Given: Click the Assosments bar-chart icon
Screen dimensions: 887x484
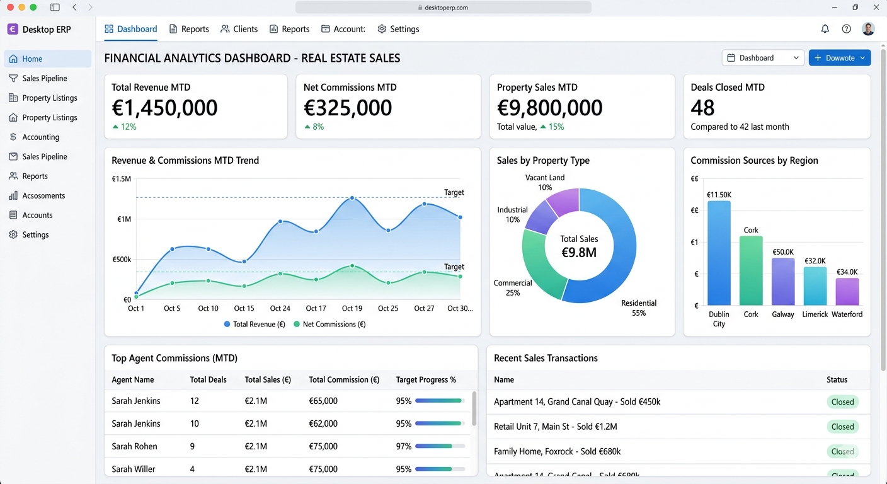Looking at the screenshot, I should pyautogui.click(x=13, y=195).
